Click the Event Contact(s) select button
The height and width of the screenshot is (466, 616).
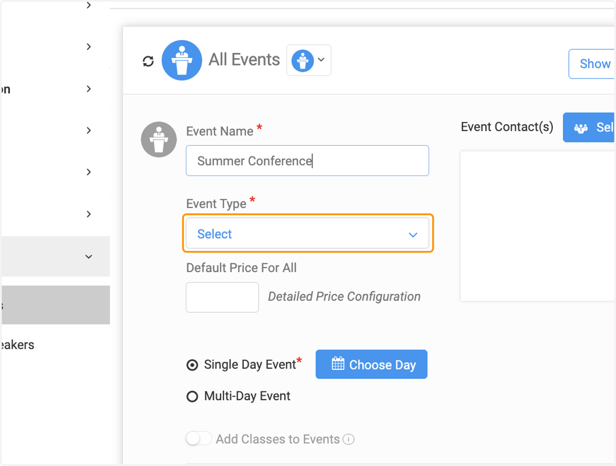pyautogui.click(x=589, y=127)
